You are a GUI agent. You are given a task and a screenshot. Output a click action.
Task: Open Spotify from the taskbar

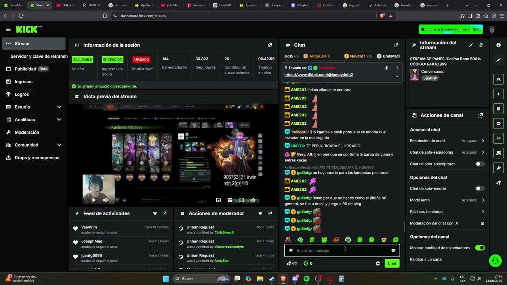[x=307, y=279]
